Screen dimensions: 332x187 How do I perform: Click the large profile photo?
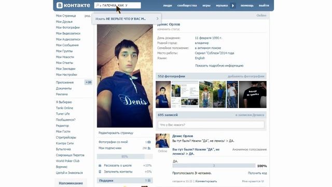(x=125, y=76)
